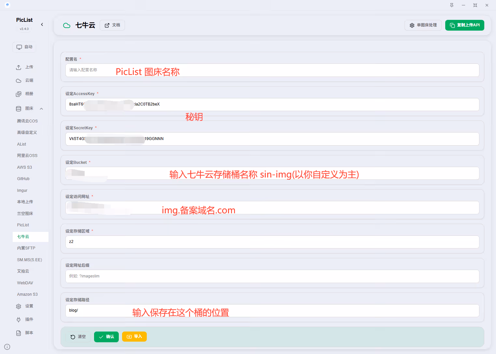The width and height of the screenshot is (496, 354).
Task: Focus the 设定访问网址 input field
Action: coord(272,208)
